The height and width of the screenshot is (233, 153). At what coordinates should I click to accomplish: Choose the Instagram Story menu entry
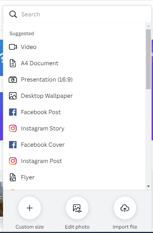tap(74, 129)
